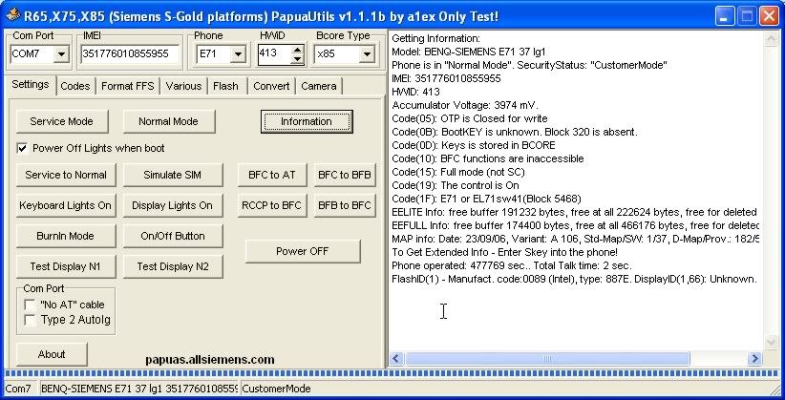785x400 pixels.
Task: Open the Com Port dropdown showing COM7
Action: click(x=61, y=53)
